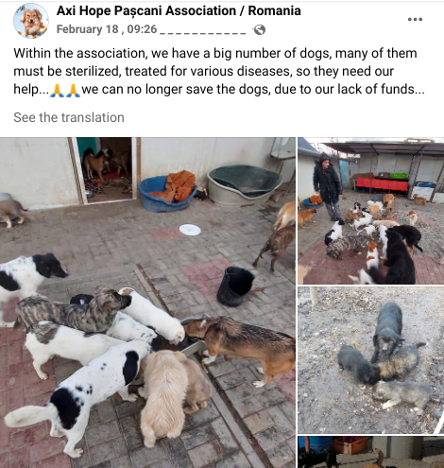The image size is (444, 468).
Task: Click the first praying hands emoji
Action: point(58,90)
